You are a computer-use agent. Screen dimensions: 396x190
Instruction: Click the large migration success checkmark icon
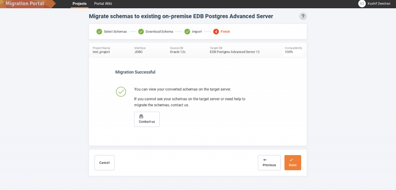[121, 92]
